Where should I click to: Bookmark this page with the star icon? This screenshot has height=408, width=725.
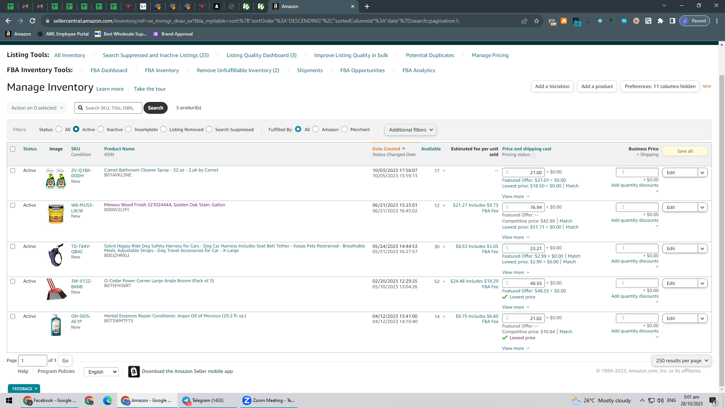(x=537, y=21)
